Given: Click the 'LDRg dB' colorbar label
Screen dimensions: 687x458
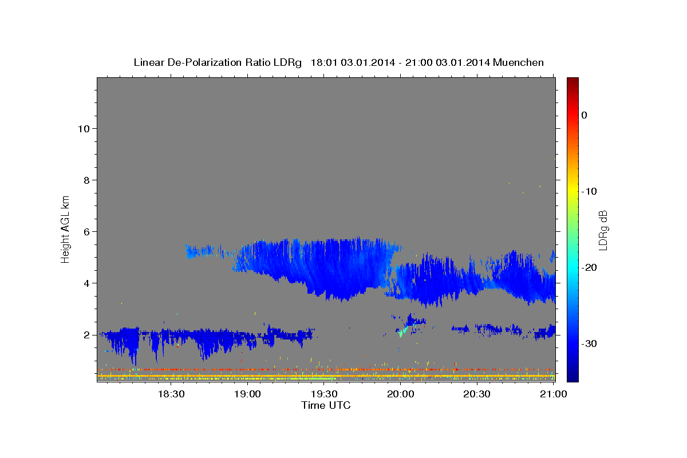Looking at the screenshot, I should (603, 230).
